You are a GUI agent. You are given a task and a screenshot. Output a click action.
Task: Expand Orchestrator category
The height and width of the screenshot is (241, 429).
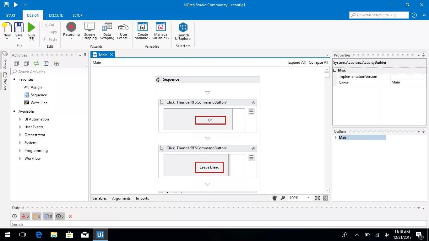[20, 135]
